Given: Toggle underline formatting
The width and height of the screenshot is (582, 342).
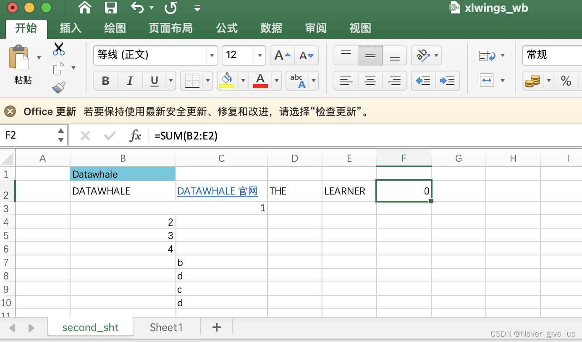Looking at the screenshot, I should pos(155,81).
